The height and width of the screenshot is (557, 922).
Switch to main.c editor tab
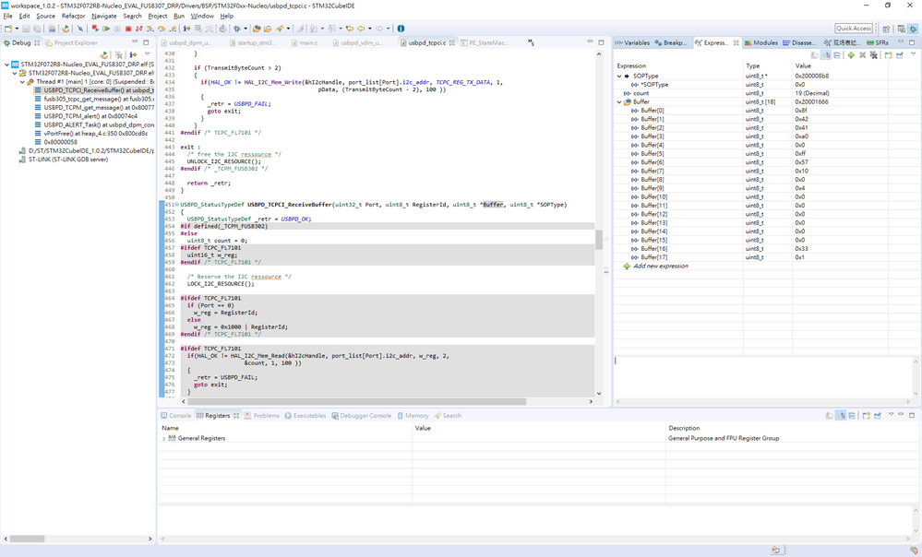(304, 43)
